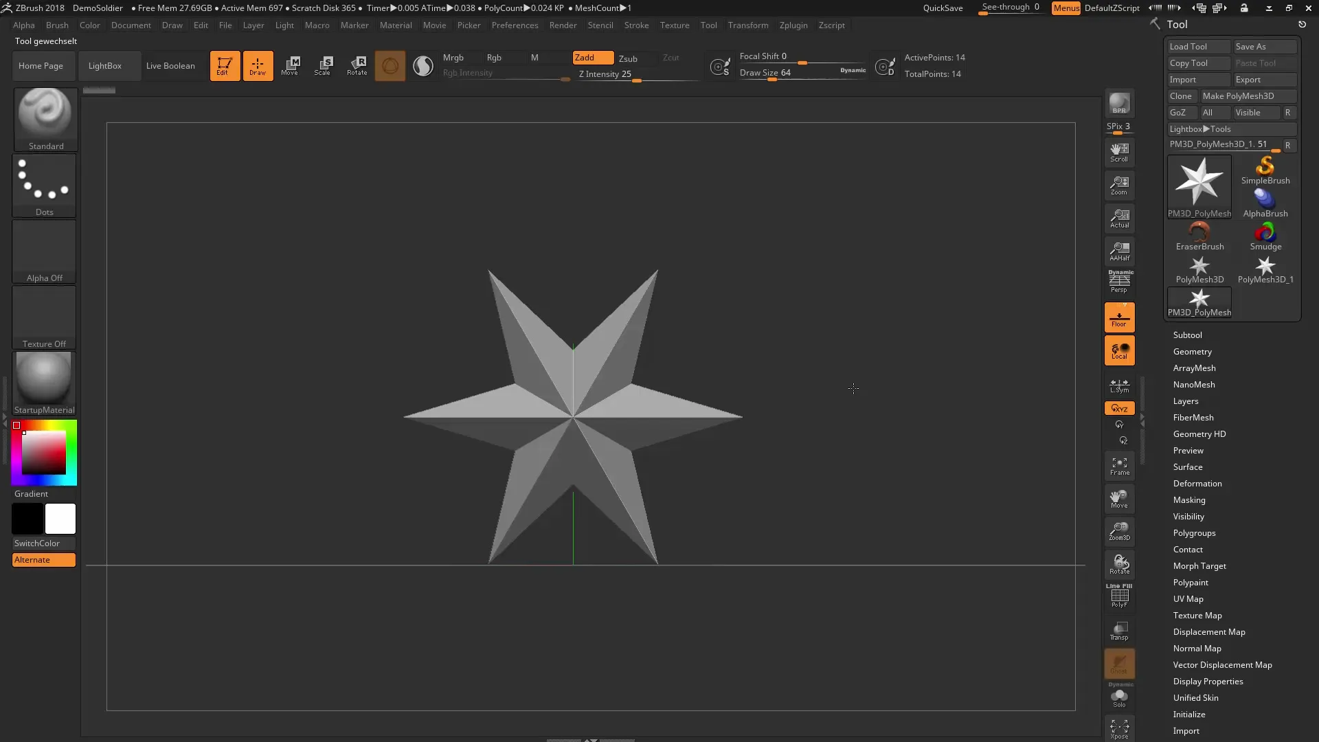Screen dimensions: 1319x742
Task: Open the Render menu
Action: (x=563, y=25)
